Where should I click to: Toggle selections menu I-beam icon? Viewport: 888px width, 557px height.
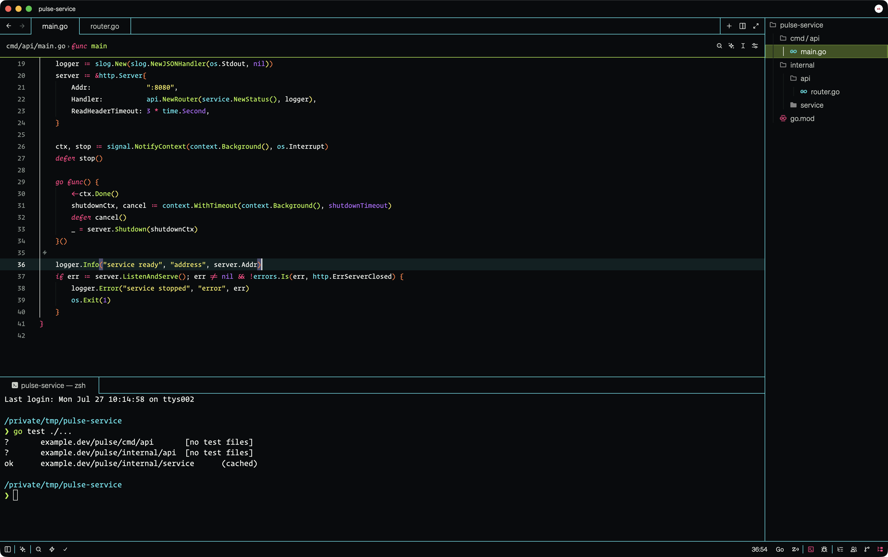click(743, 46)
